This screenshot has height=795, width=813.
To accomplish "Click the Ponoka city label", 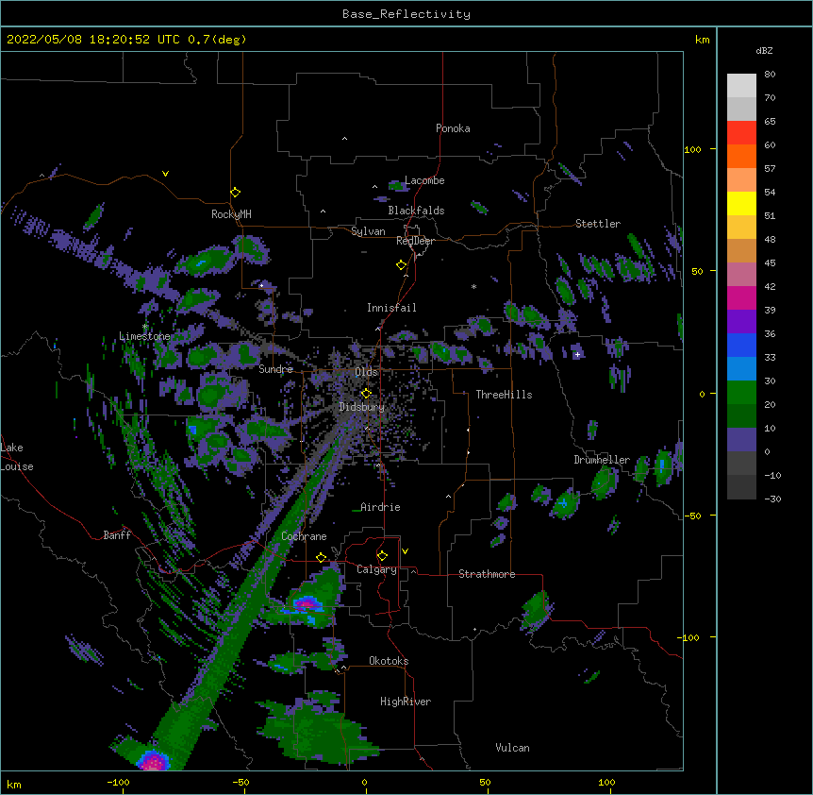I will click(x=453, y=128).
